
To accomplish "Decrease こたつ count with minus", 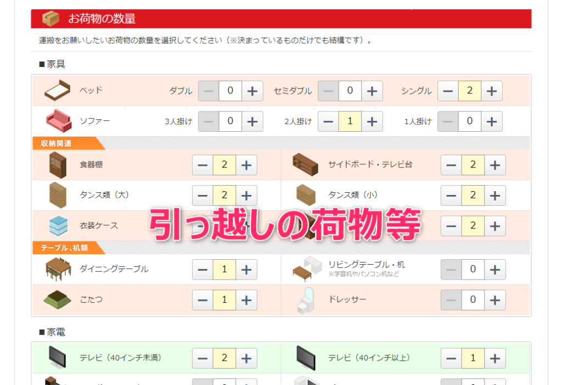I will (203, 300).
